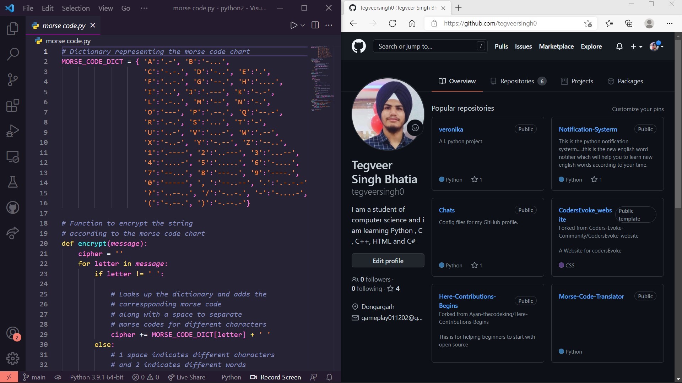
Task: Toggle star on Chats repository
Action: click(x=474, y=265)
